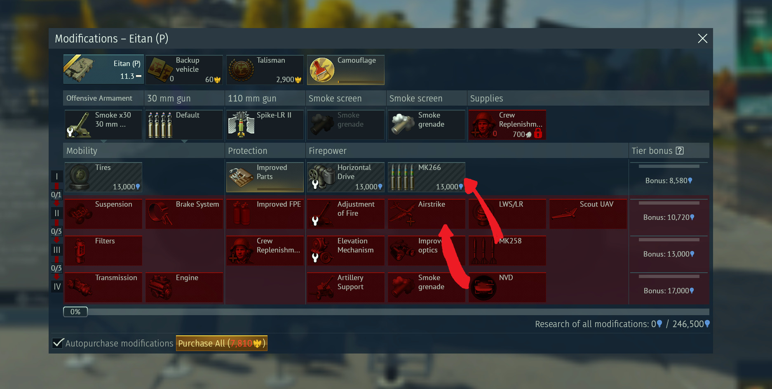
Task: Click the NVD night vision icon
Action: [483, 288]
